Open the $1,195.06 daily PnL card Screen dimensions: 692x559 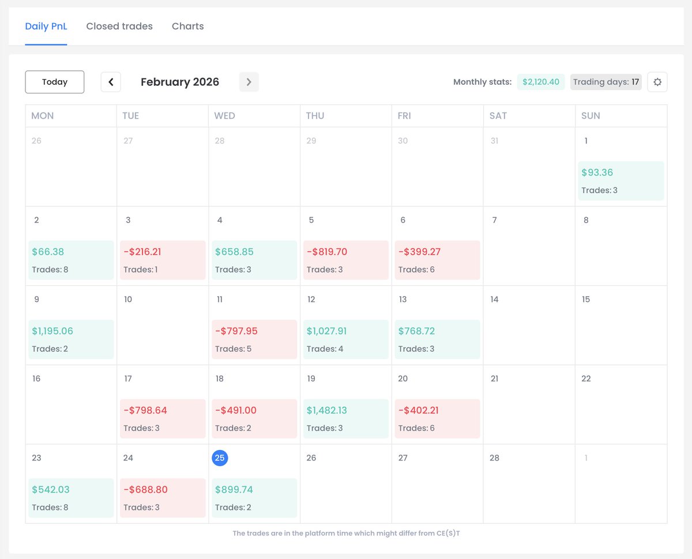tap(71, 339)
